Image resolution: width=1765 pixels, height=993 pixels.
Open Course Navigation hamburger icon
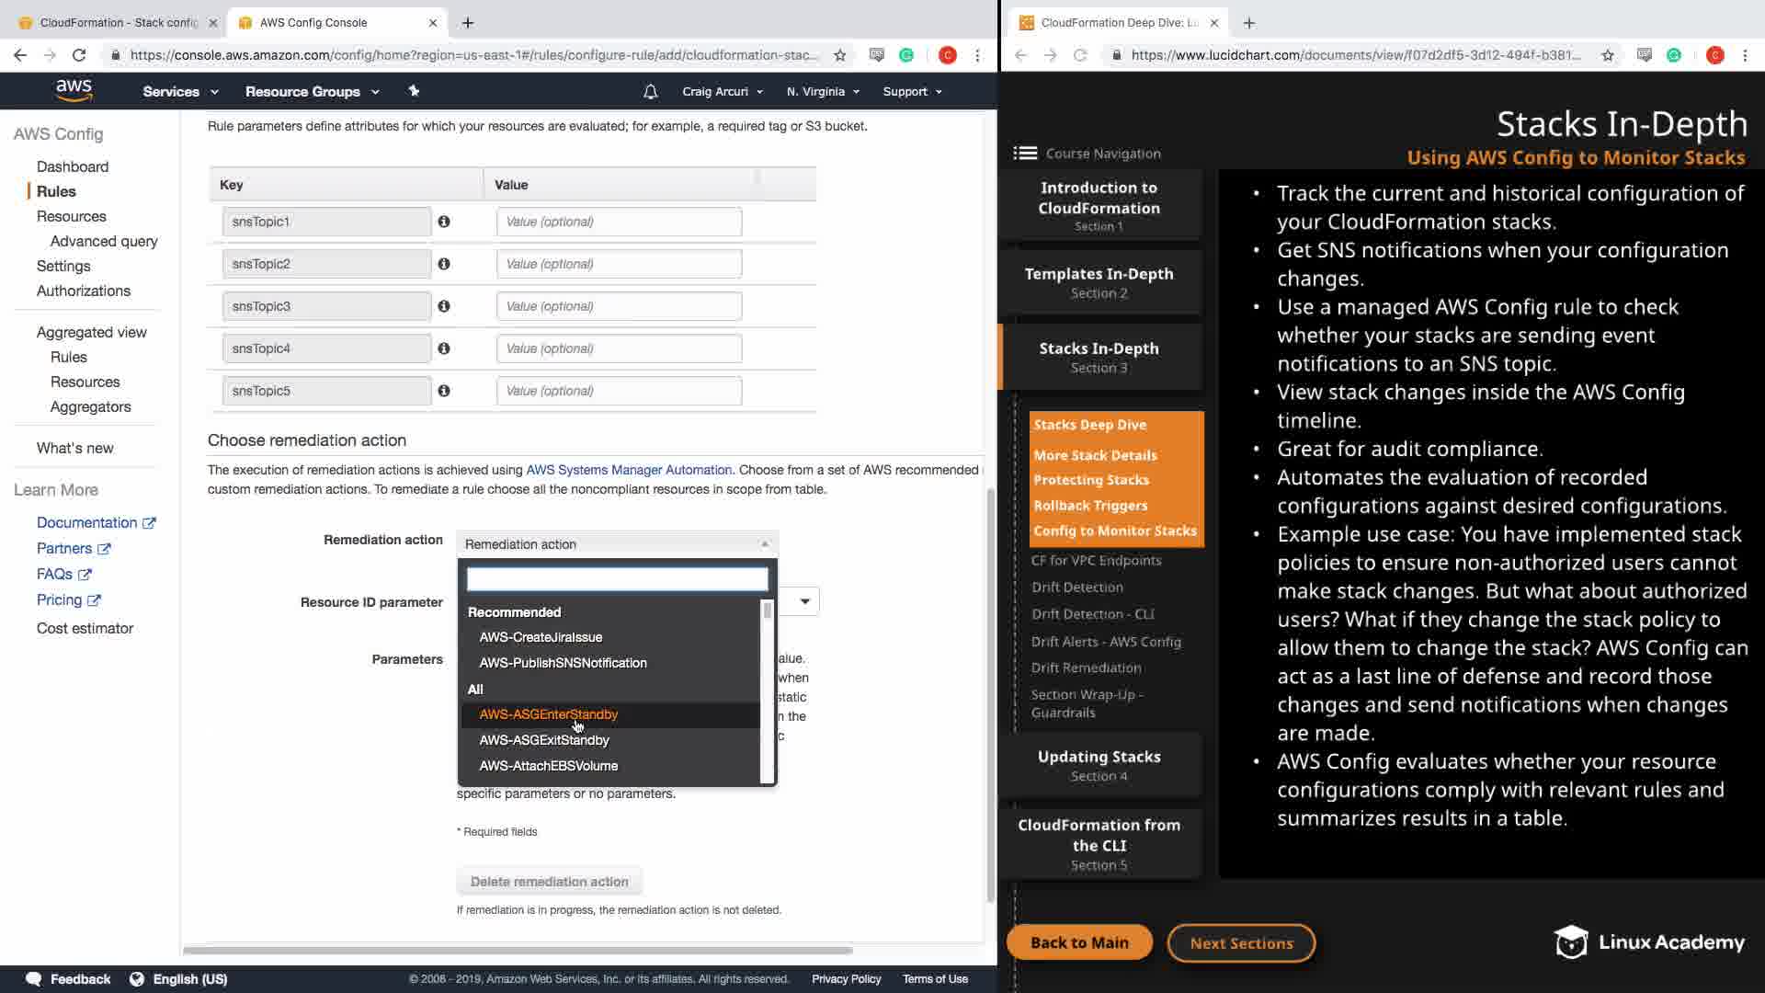[1025, 154]
